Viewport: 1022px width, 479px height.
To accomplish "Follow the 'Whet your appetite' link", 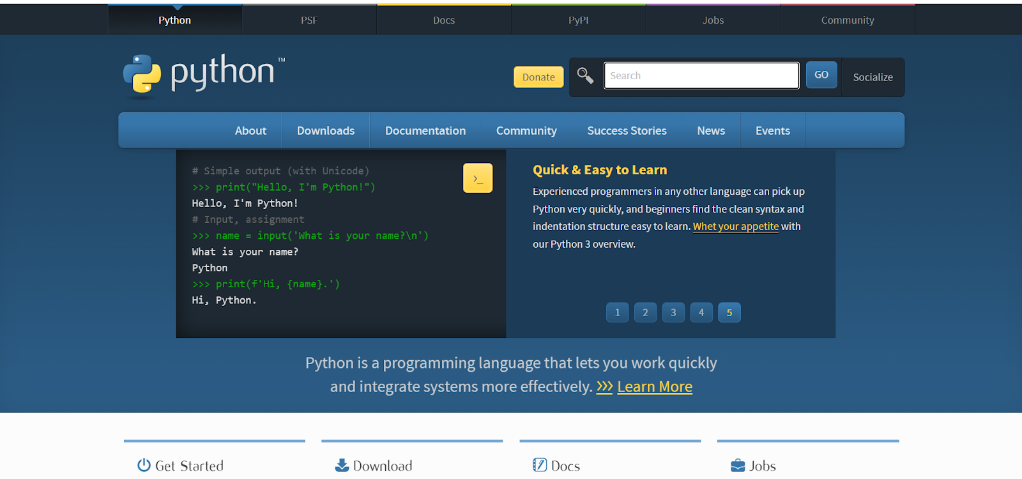I will [x=736, y=226].
